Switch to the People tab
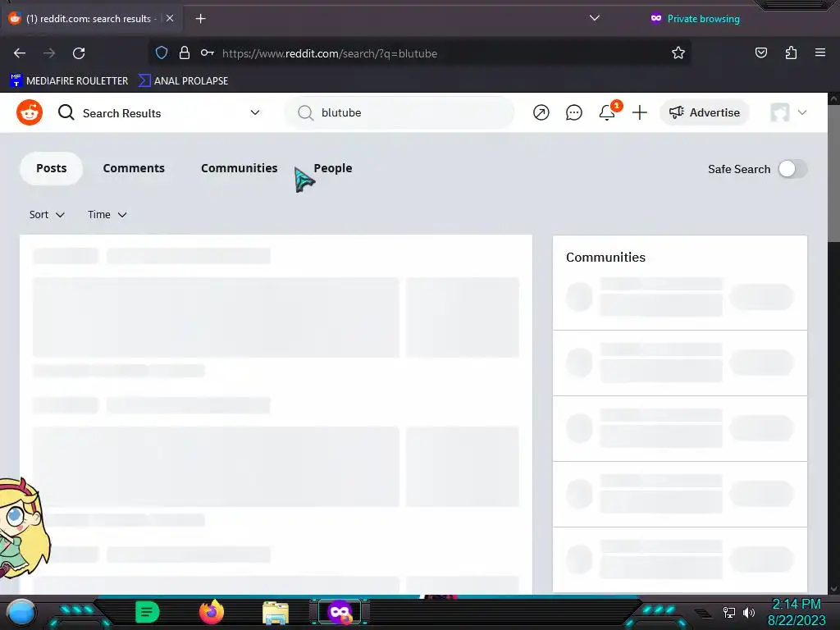The height and width of the screenshot is (630, 840). (333, 168)
